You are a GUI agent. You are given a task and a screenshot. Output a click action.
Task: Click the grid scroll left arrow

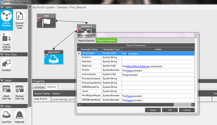(80, 105)
